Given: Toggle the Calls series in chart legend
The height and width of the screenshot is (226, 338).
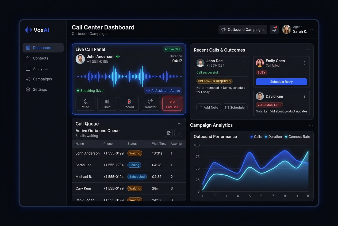Looking at the screenshot, I should pyautogui.click(x=256, y=136).
